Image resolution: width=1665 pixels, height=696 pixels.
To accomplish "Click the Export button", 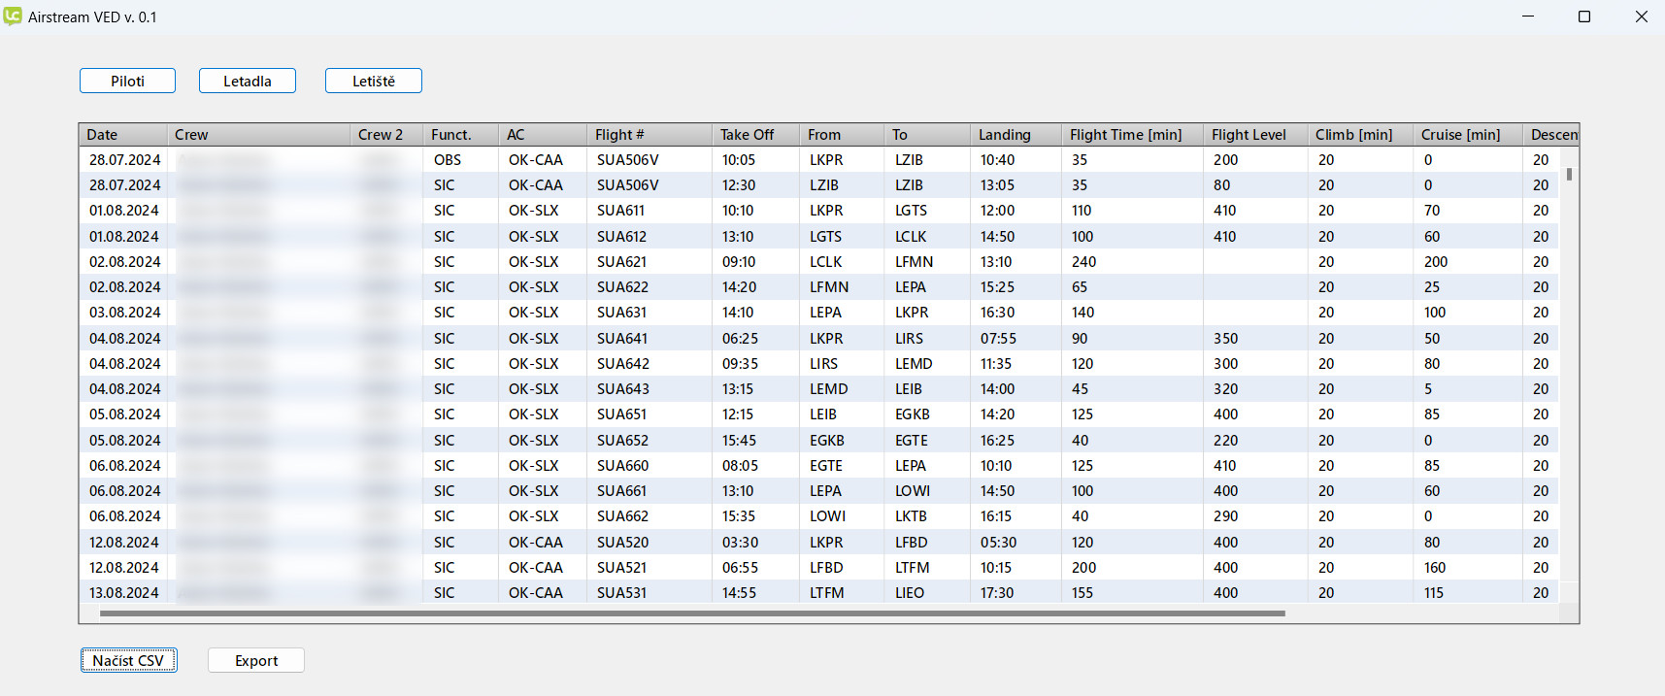I will coord(256,661).
